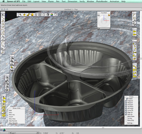Screen dimensions: 142x134
Task: Check the To Grid option
Action: 126,118
